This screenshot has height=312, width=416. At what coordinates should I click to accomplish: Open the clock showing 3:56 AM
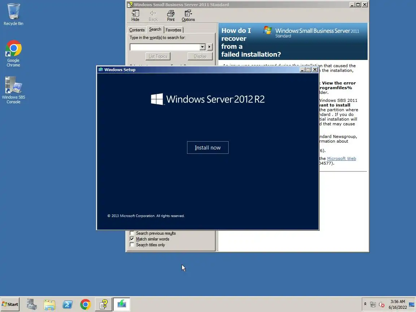[x=398, y=304]
